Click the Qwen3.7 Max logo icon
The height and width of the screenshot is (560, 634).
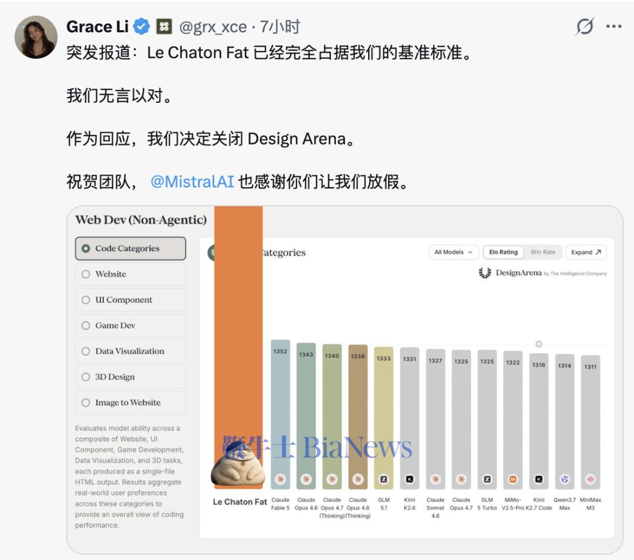pyautogui.click(x=565, y=479)
